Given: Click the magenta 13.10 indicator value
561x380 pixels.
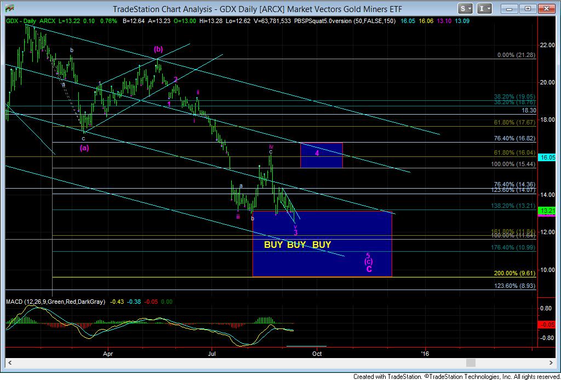Looking at the screenshot, I should pos(444,21).
